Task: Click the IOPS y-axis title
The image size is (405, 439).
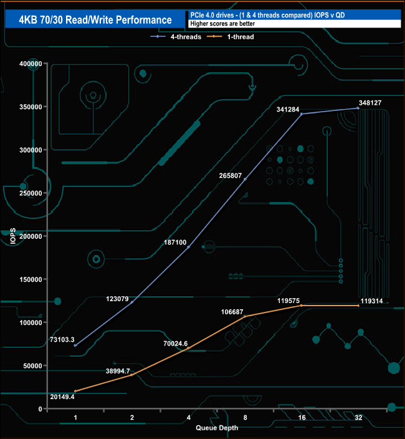Action: coord(13,236)
